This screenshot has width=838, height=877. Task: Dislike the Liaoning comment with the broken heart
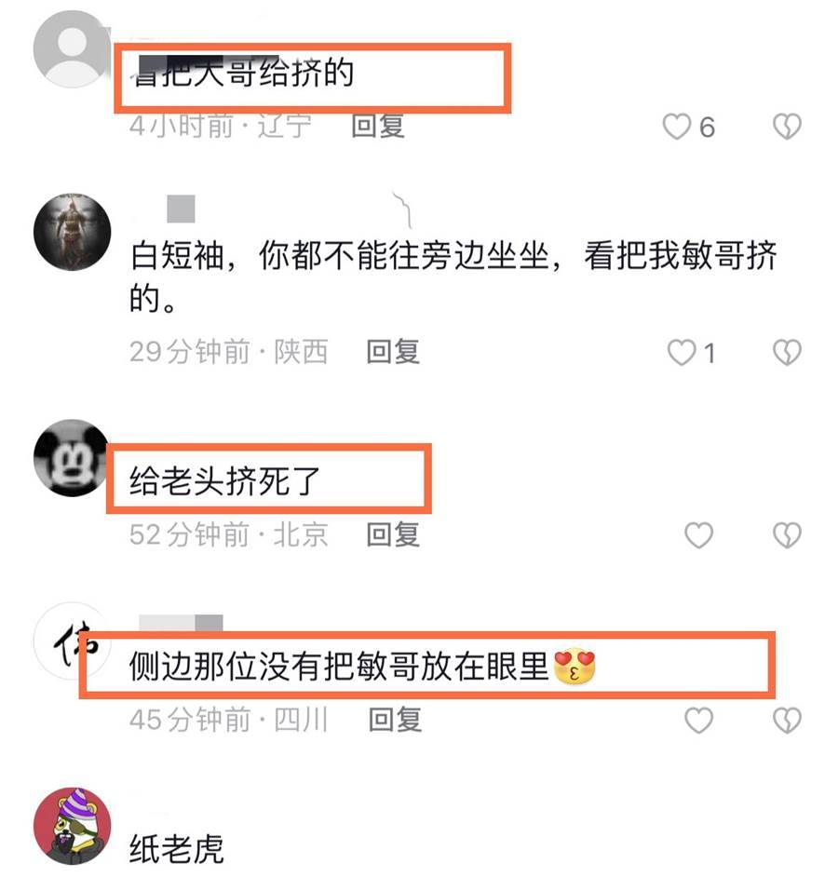[787, 127]
